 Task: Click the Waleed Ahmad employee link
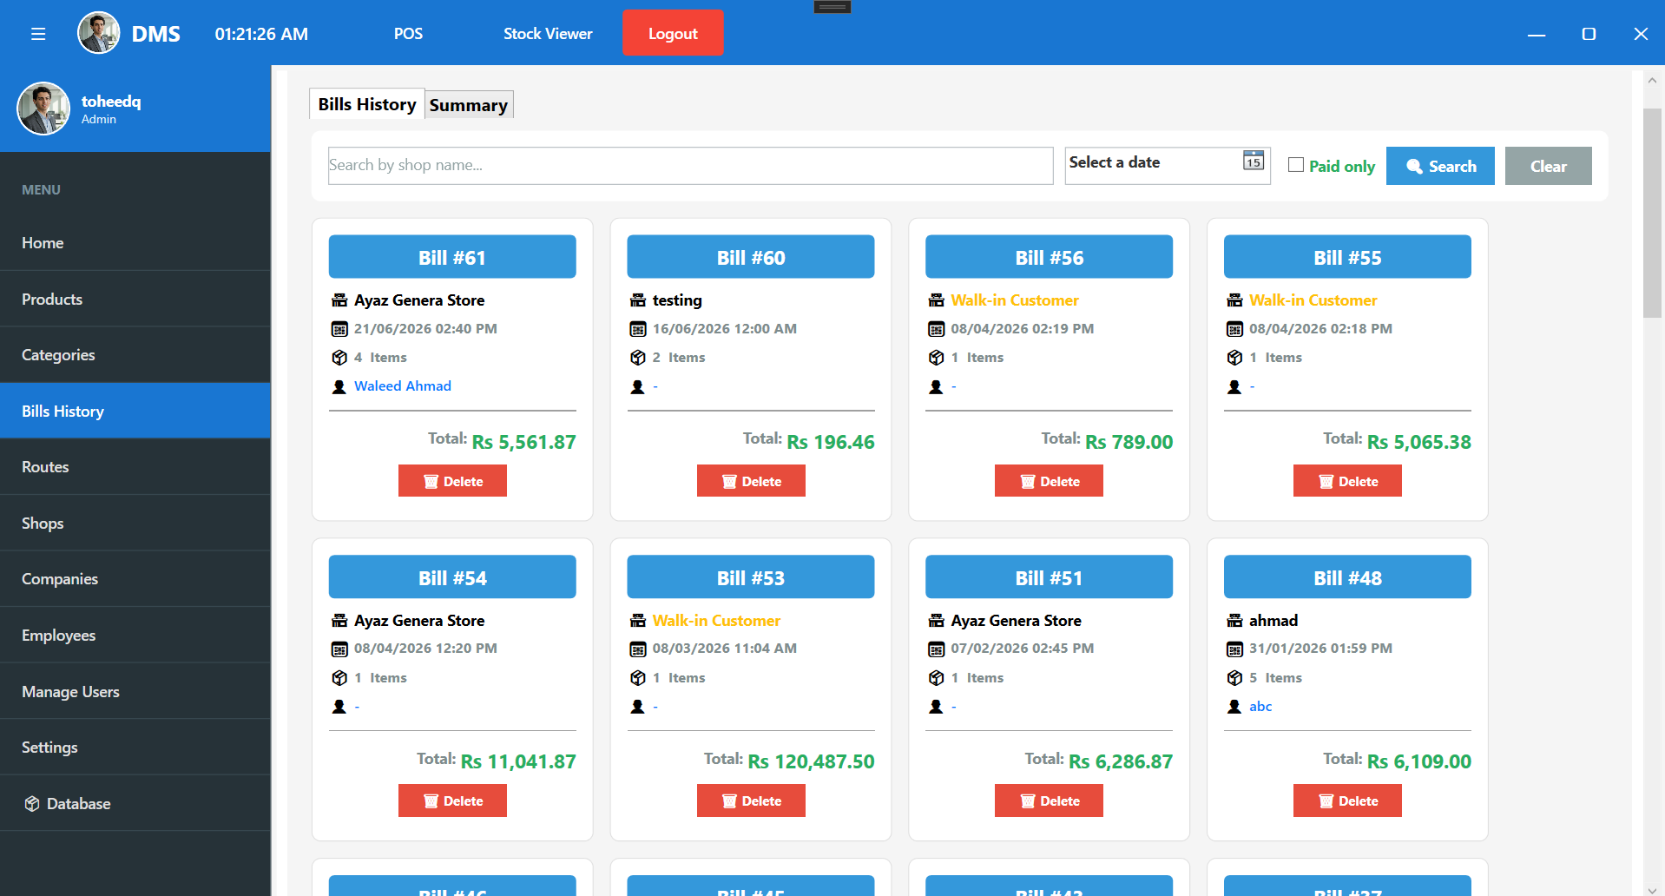tap(403, 386)
